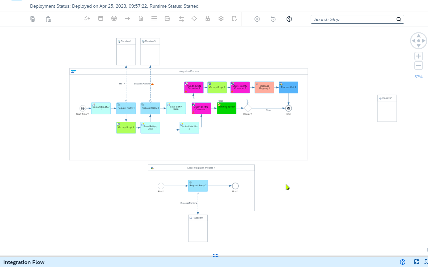Click the pan navigation wheel on the canvas
Screen dimensions: 428x267
coord(419,41)
